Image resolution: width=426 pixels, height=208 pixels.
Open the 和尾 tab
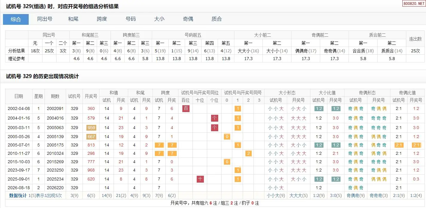[x=73, y=19]
